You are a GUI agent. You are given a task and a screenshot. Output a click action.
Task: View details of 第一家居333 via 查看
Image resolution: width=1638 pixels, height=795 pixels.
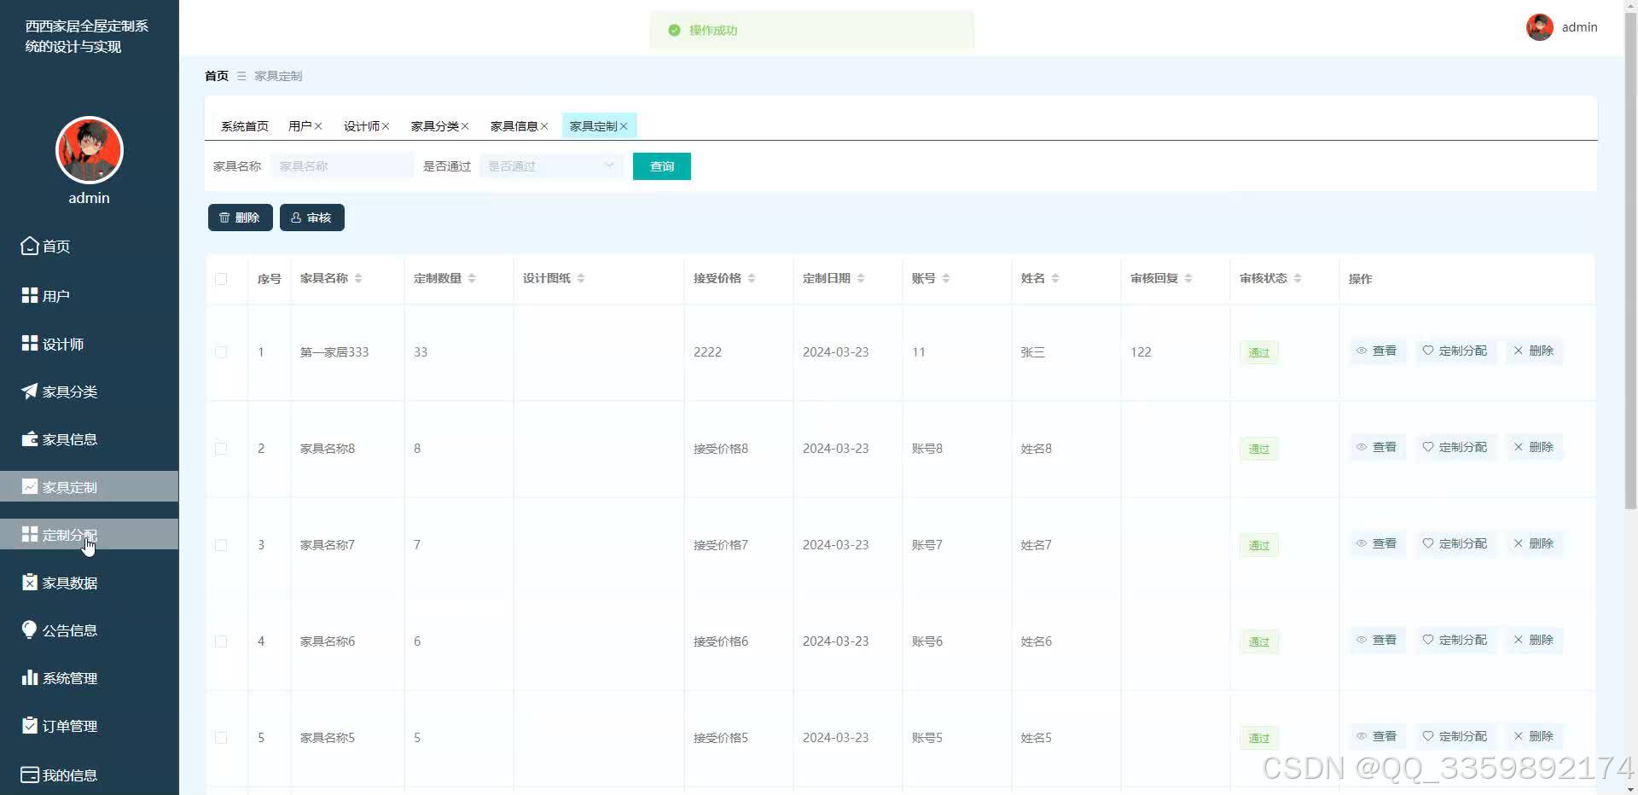click(1377, 351)
